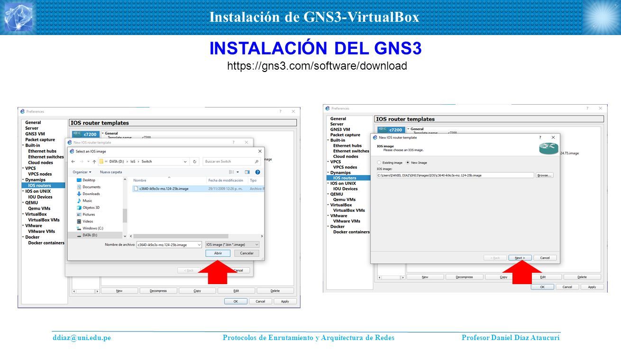Collapse Dynamips in the right Preferences tree
621x349 pixels.
(328, 172)
